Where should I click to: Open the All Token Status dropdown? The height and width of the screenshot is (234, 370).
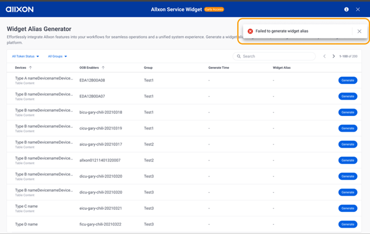click(x=25, y=56)
